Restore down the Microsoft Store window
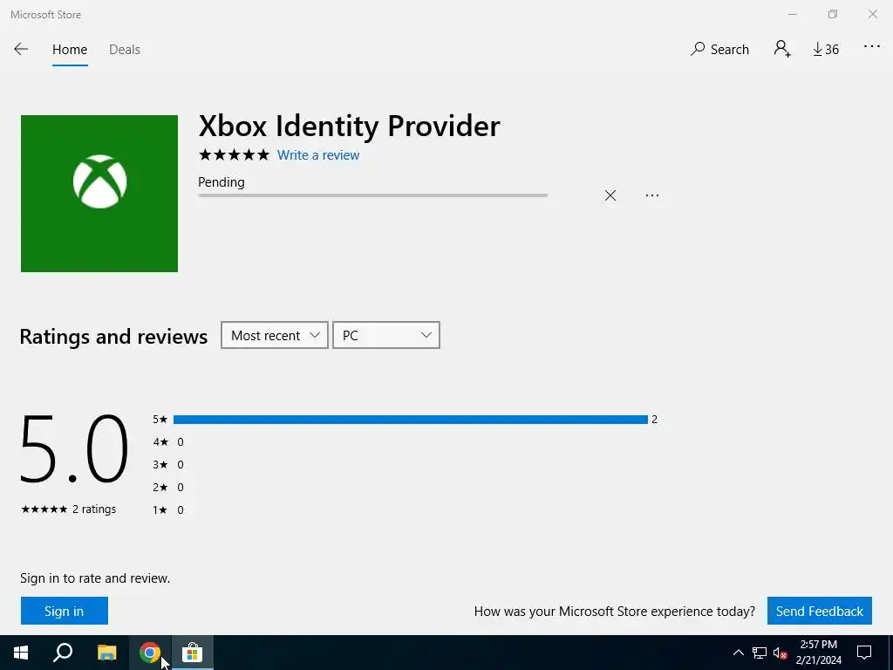Image resolution: width=893 pixels, height=670 pixels. pyautogui.click(x=833, y=14)
